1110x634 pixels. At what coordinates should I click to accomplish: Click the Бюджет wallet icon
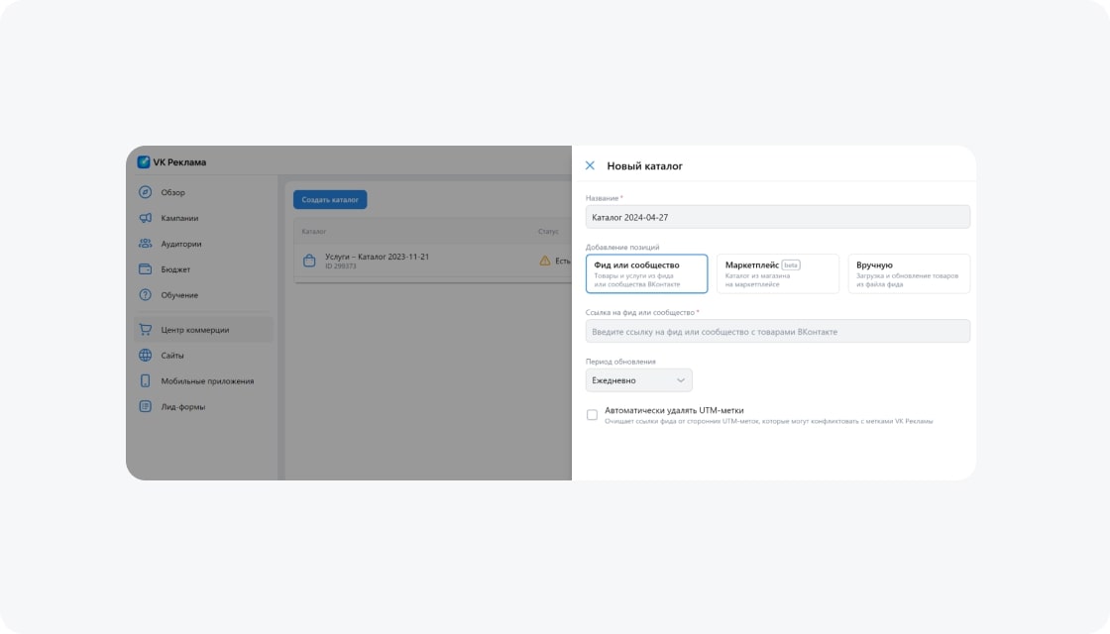point(145,268)
